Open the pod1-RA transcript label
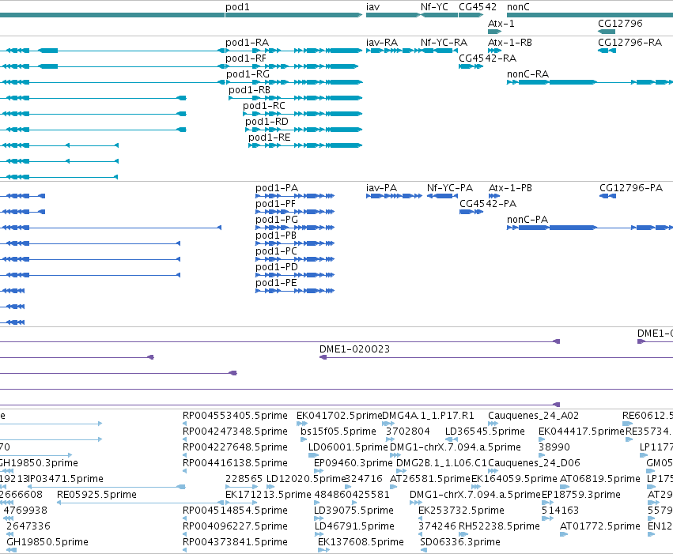 (x=248, y=43)
